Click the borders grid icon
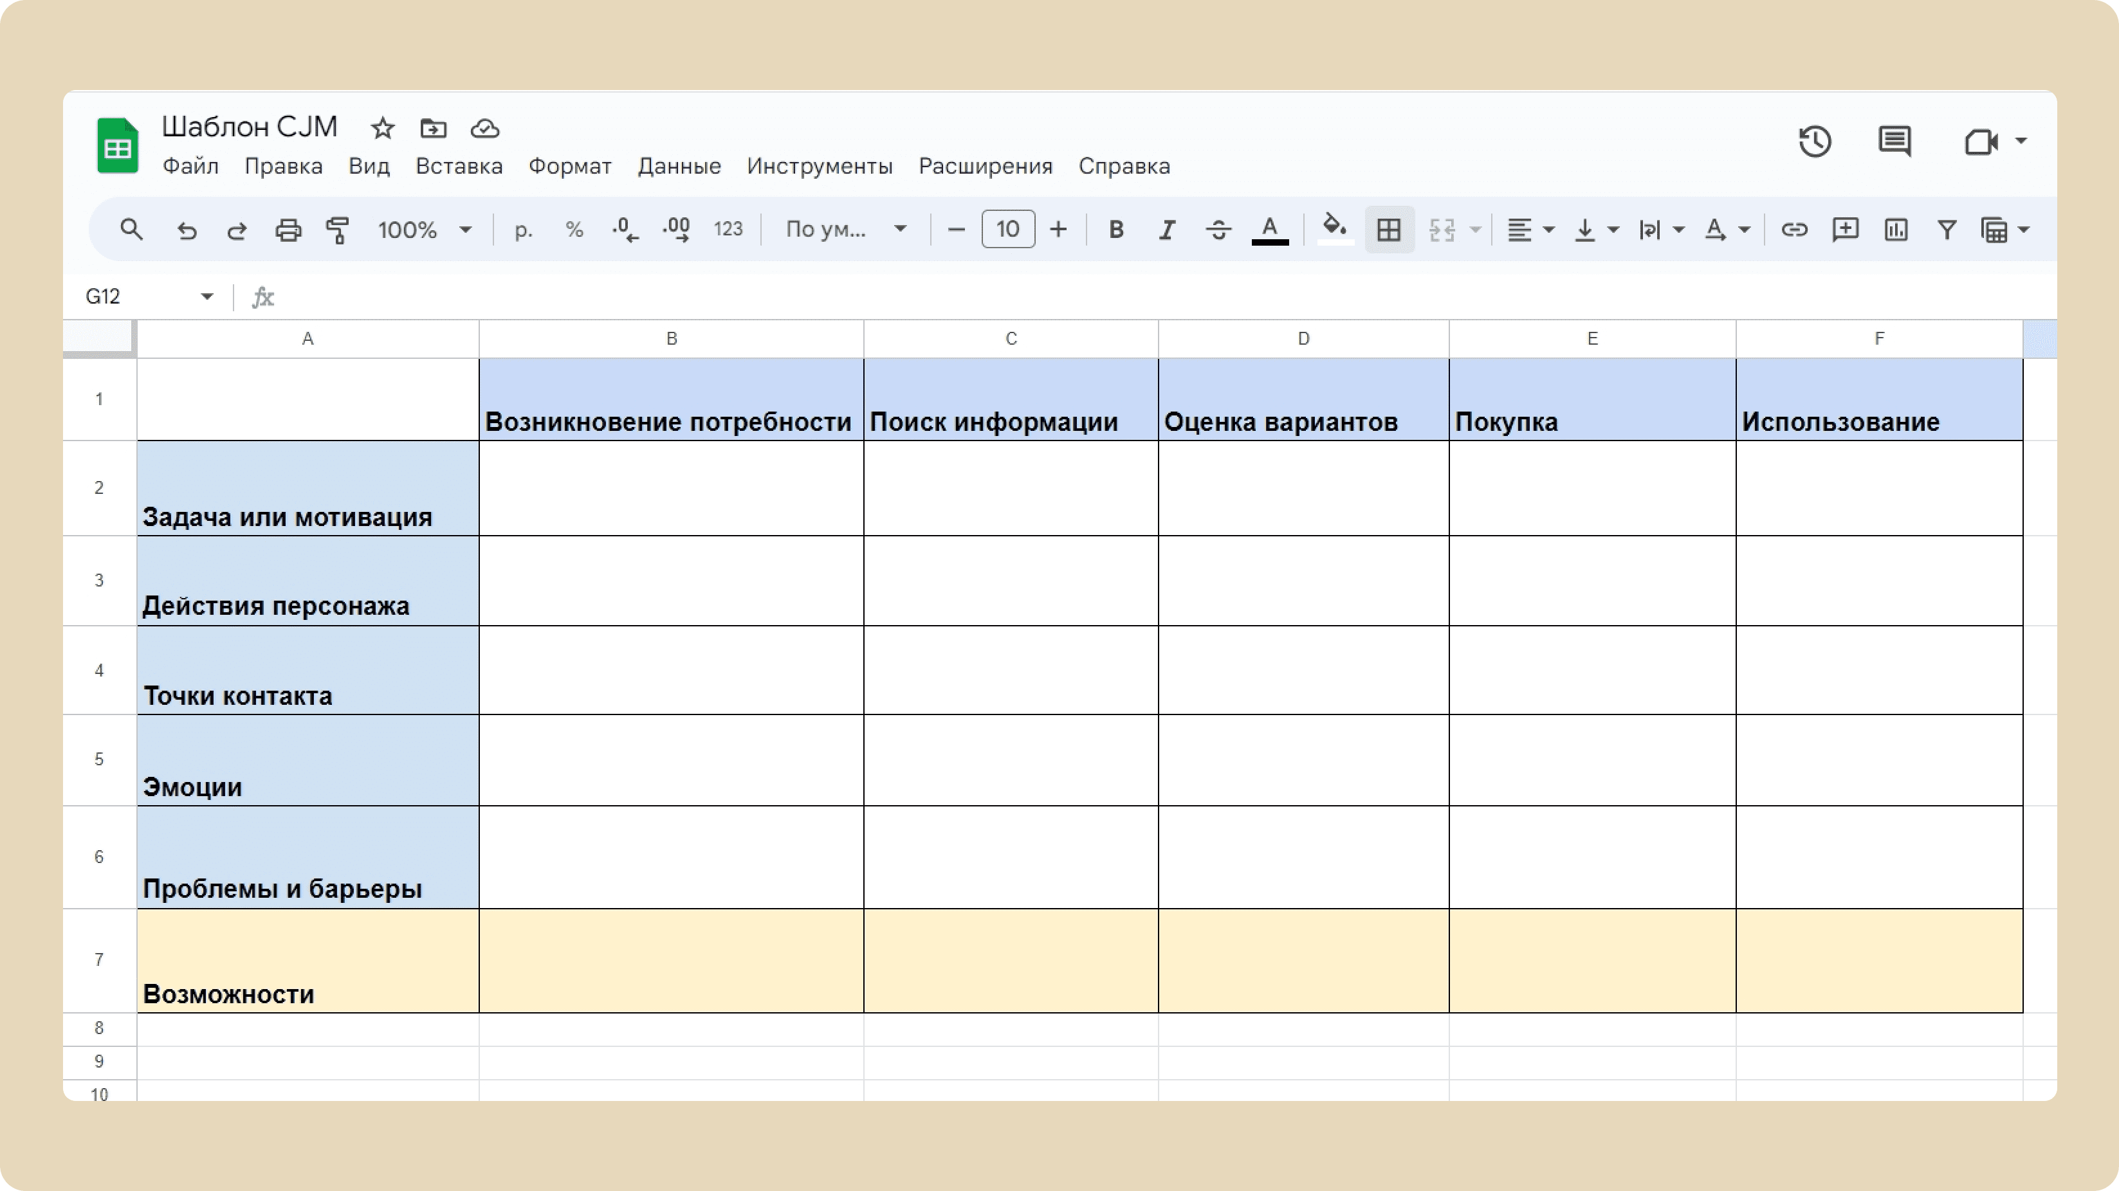The image size is (2119, 1191). pos(1388,230)
